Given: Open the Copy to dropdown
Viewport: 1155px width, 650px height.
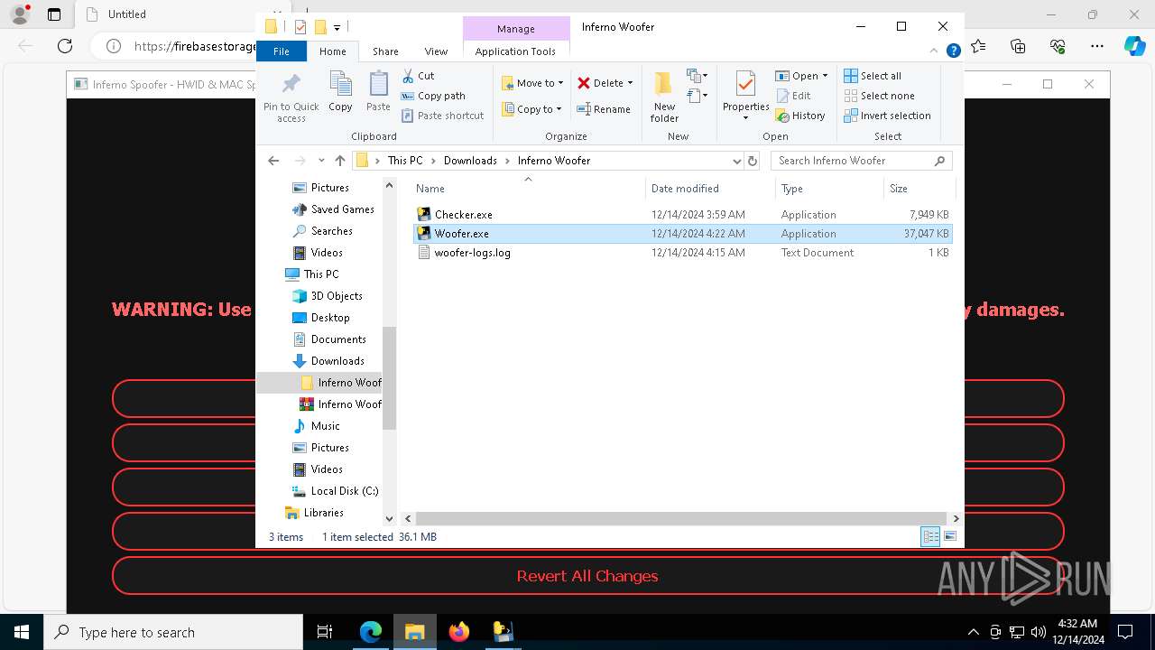Looking at the screenshot, I should pyautogui.click(x=531, y=109).
